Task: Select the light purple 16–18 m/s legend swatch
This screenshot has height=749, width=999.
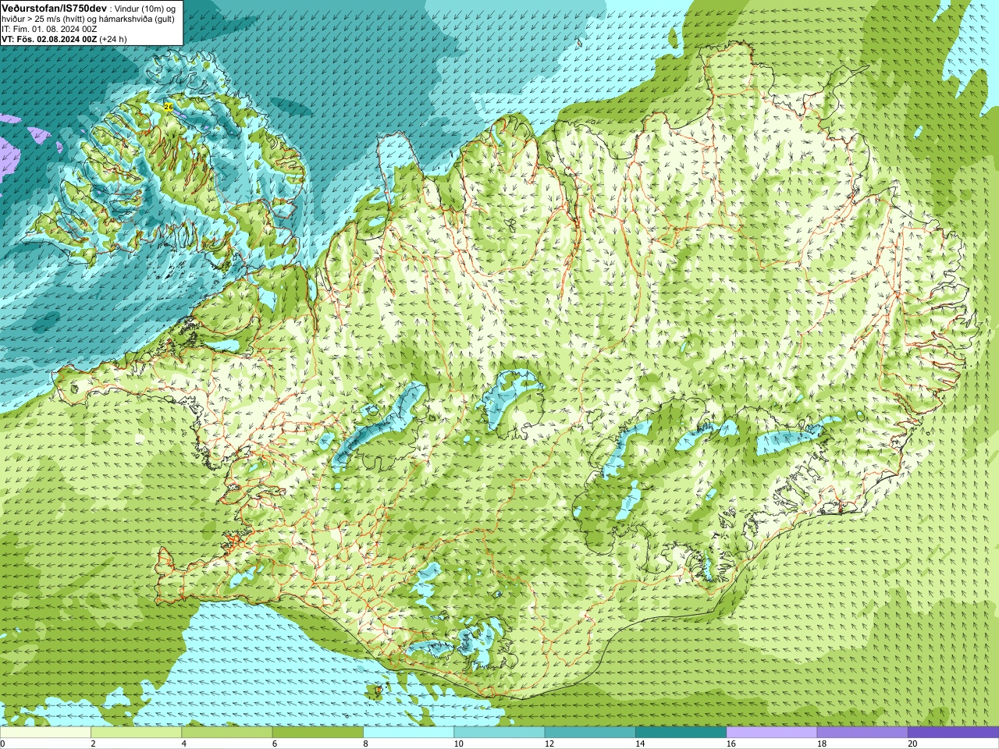Action: pyautogui.click(x=772, y=733)
